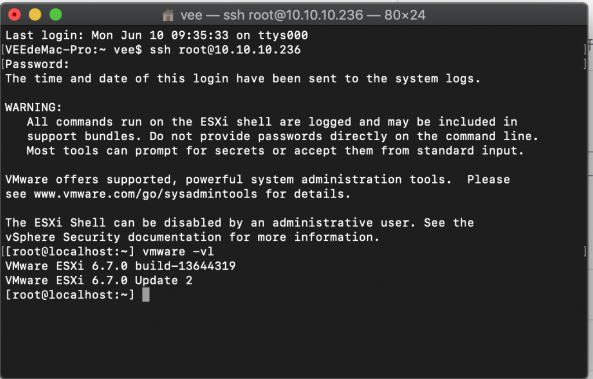Click the 'Last login' line at top
Image resolution: width=593 pixels, height=379 pixels.
coord(156,35)
